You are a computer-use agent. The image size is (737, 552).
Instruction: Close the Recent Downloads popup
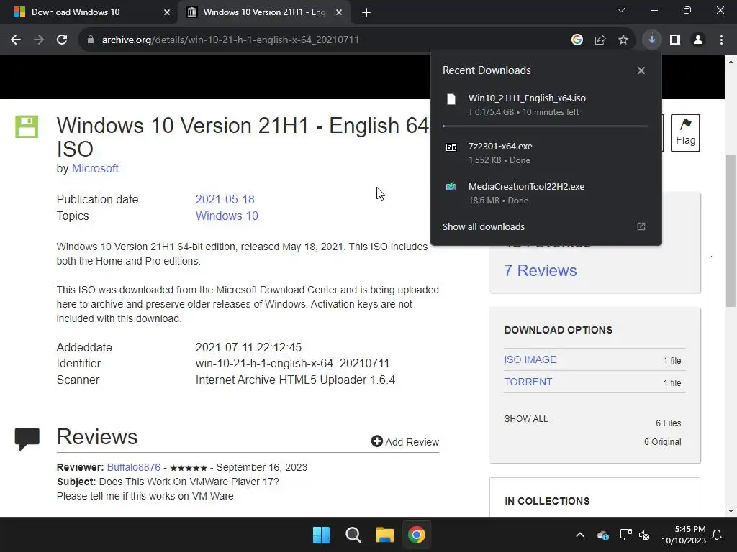coord(641,70)
